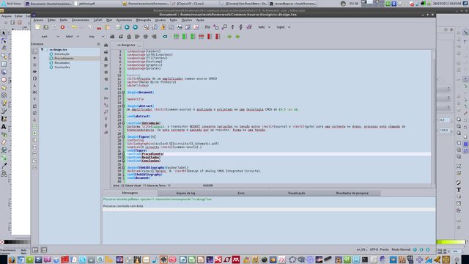Click the green left arrow navigation icon
The image size is (469, 264).
229,37
